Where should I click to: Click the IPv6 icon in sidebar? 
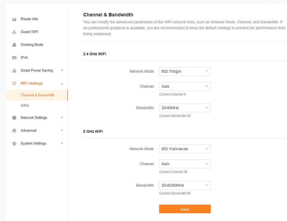pos(14,58)
